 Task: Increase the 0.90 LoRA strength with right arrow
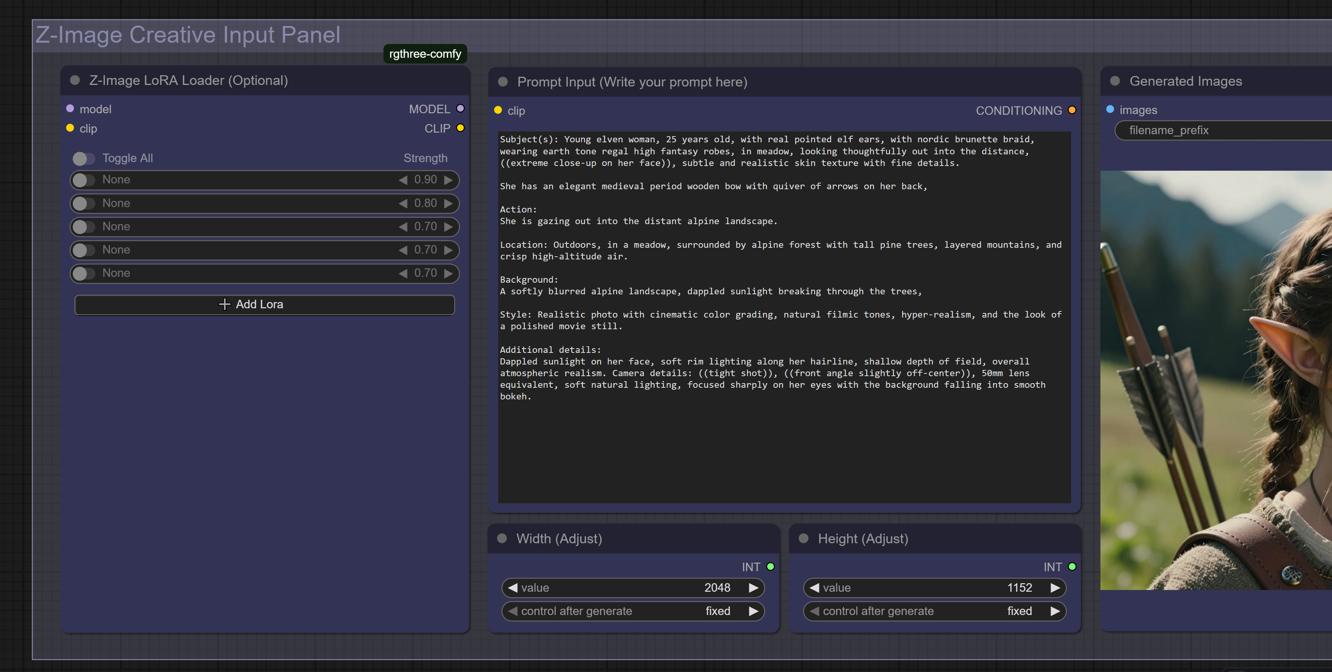[x=448, y=180]
